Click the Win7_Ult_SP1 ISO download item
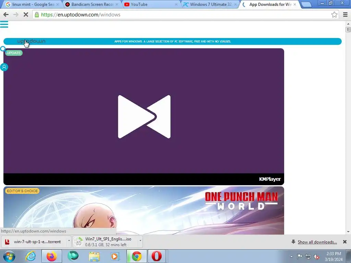 [x=106, y=242]
